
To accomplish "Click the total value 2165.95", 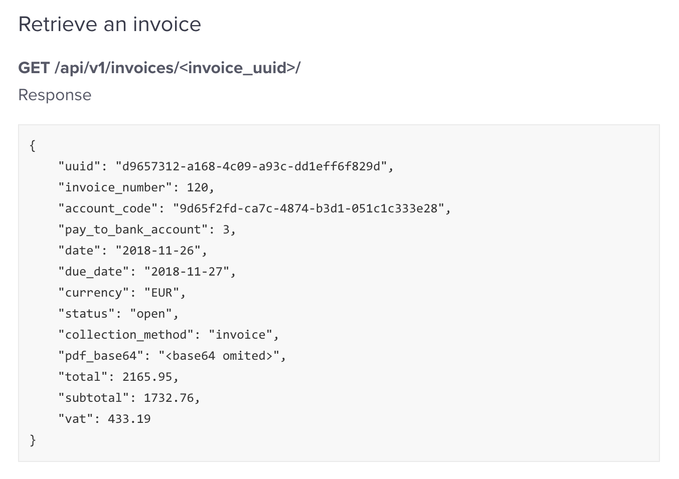I will [x=147, y=377].
